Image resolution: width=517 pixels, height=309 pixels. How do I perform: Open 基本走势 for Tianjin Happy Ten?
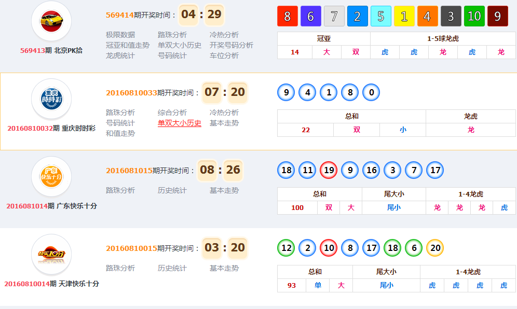point(224,268)
